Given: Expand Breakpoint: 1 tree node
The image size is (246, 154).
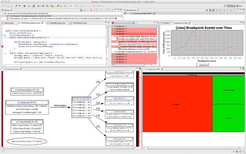Looking at the screenshot, I should (112, 29).
